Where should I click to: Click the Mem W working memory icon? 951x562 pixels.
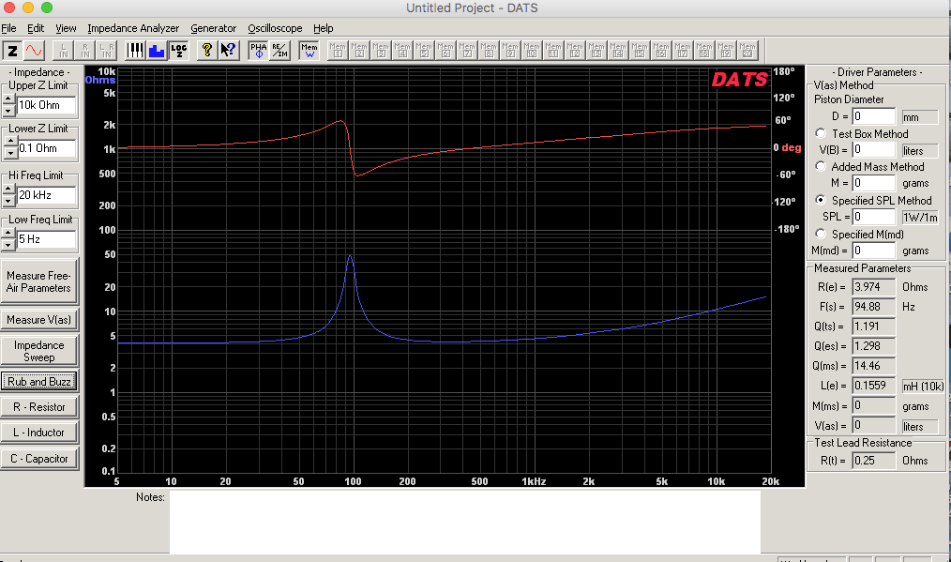click(x=309, y=51)
